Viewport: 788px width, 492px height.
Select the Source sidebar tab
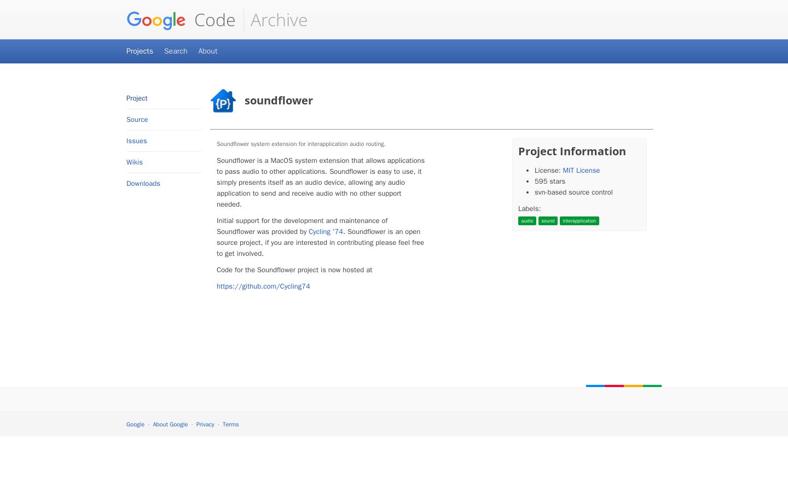click(137, 120)
